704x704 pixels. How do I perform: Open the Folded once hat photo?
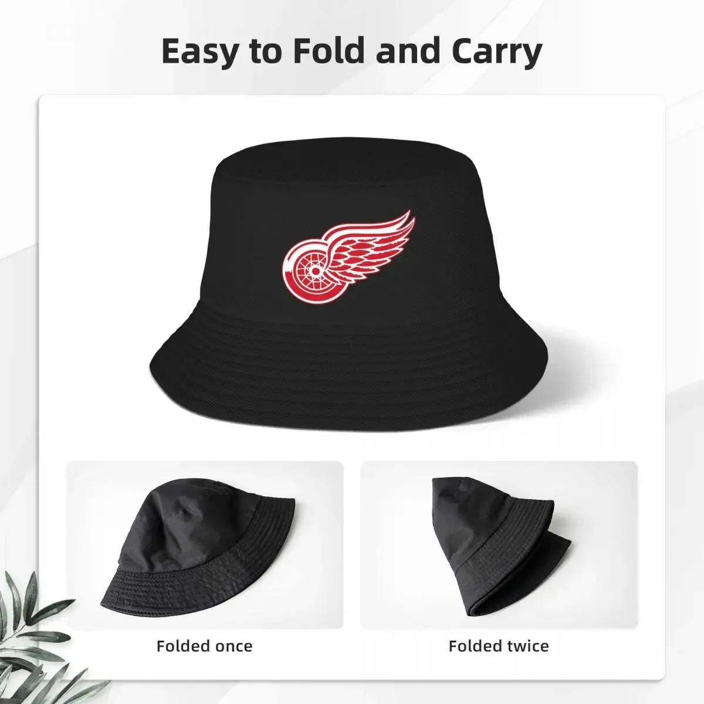204,545
